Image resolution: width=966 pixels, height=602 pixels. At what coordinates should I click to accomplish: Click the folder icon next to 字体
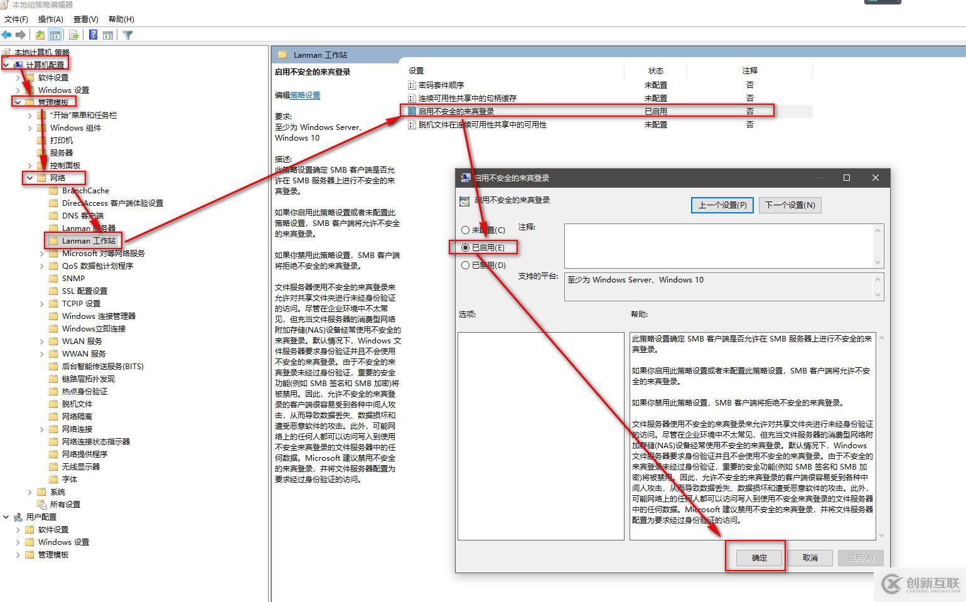pos(53,479)
